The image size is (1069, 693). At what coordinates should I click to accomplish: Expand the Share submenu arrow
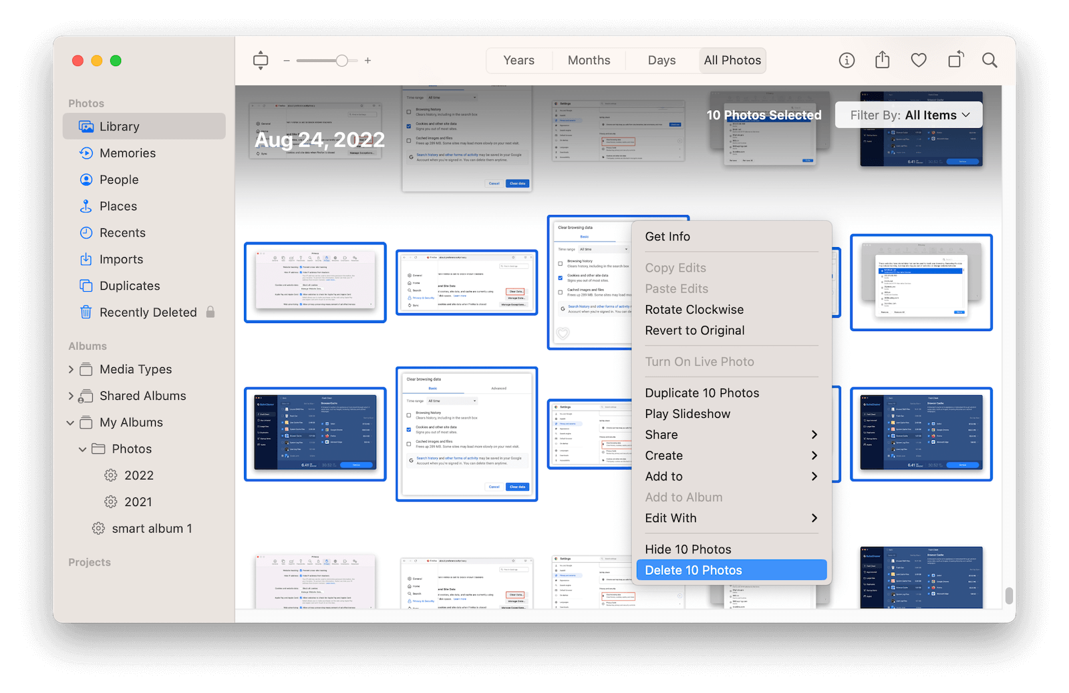tap(814, 435)
